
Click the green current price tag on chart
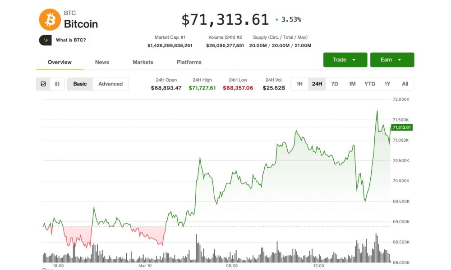coord(401,127)
